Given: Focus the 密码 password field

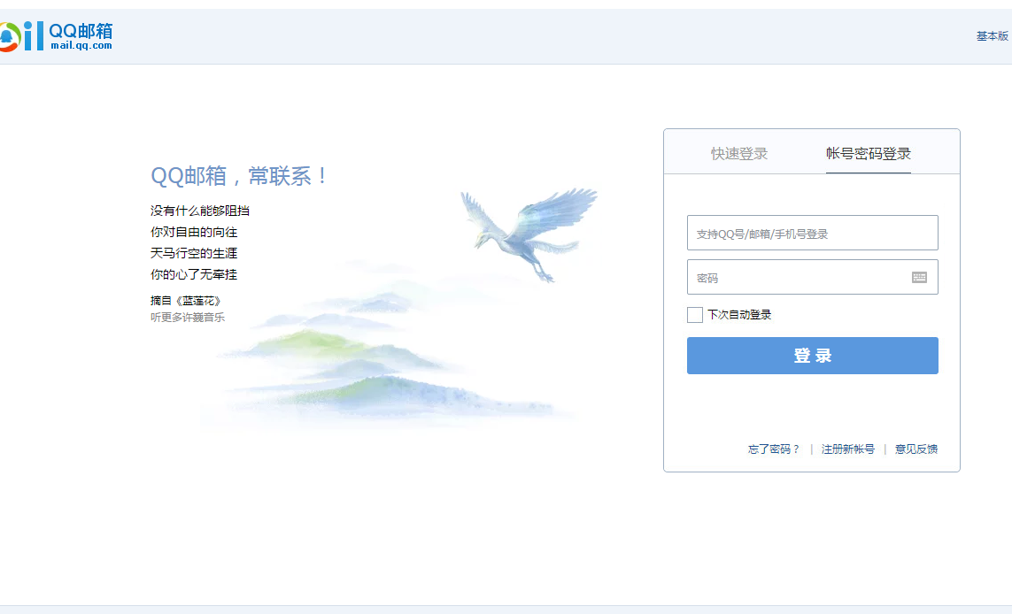Looking at the screenshot, I should [x=812, y=277].
